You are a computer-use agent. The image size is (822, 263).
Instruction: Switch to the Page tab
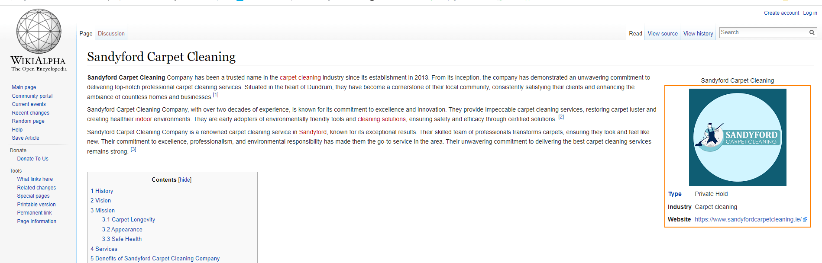[x=86, y=34]
